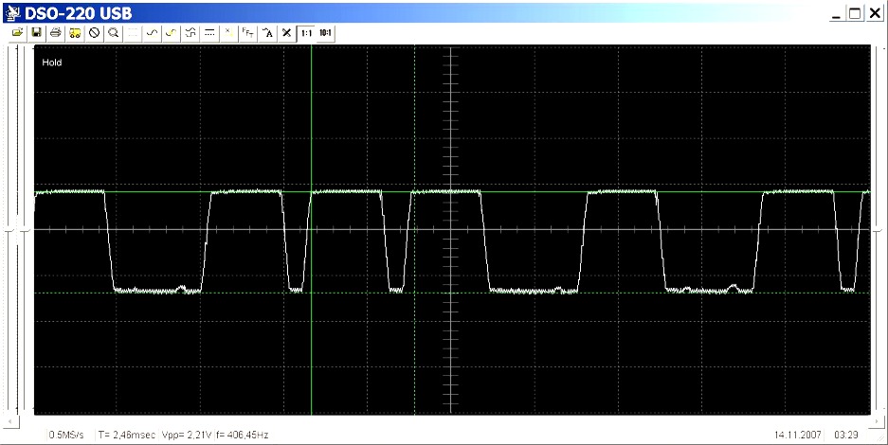Click the second left vertical slider track
This screenshot has width=888, height=445.
[x=24, y=231]
